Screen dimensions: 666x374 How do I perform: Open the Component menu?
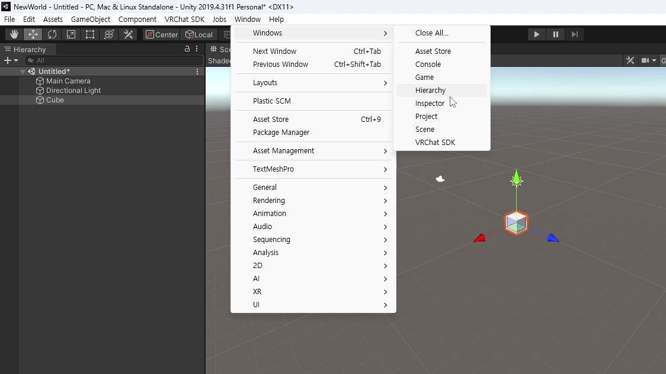[x=137, y=19]
